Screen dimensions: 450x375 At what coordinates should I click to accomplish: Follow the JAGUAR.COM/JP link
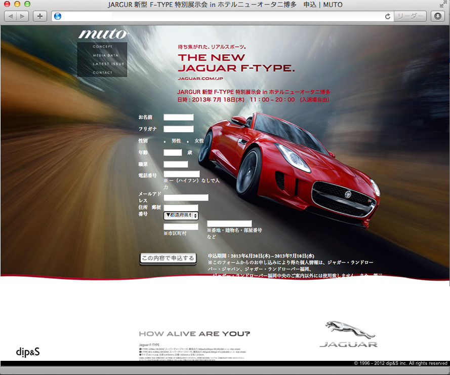point(200,79)
